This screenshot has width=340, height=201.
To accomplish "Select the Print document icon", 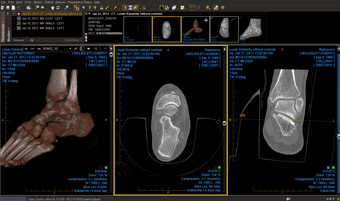I will point(13,7).
